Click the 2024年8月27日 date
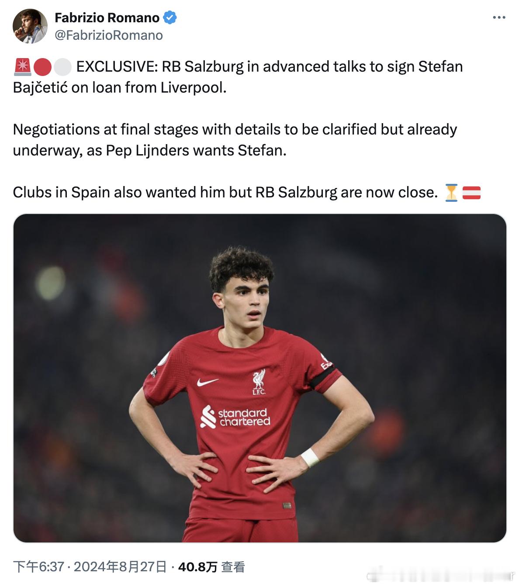The width and height of the screenshot is (519, 587). pos(120,567)
